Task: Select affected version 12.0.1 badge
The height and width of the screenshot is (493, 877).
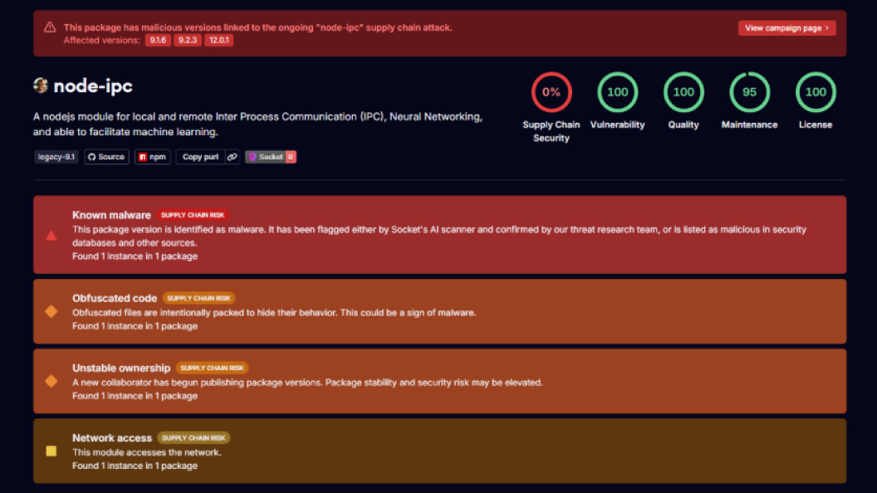Action: (x=218, y=40)
